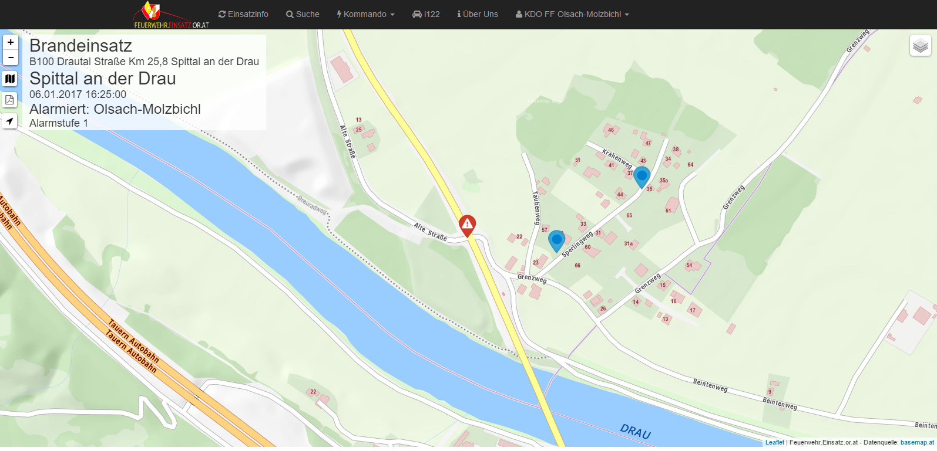Open KDO FF Olsach-Molzbichl user dropdown
The height and width of the screenshot is (451, 937).
(572, 14)
